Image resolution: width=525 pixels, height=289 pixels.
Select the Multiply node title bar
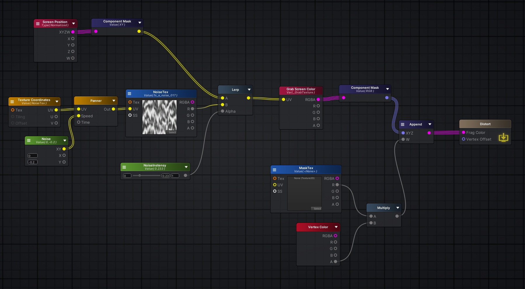click(x=383, y=208)
